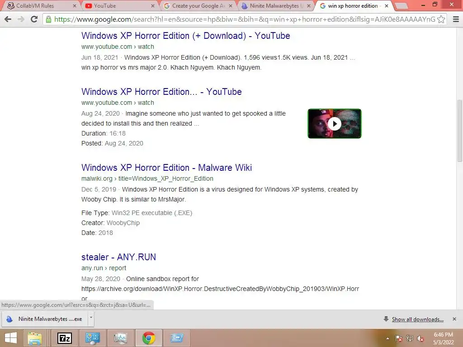This screenshot has height=347, width=463.
Task: Open the Chrome hamburger menu
Action: point(456,19)
